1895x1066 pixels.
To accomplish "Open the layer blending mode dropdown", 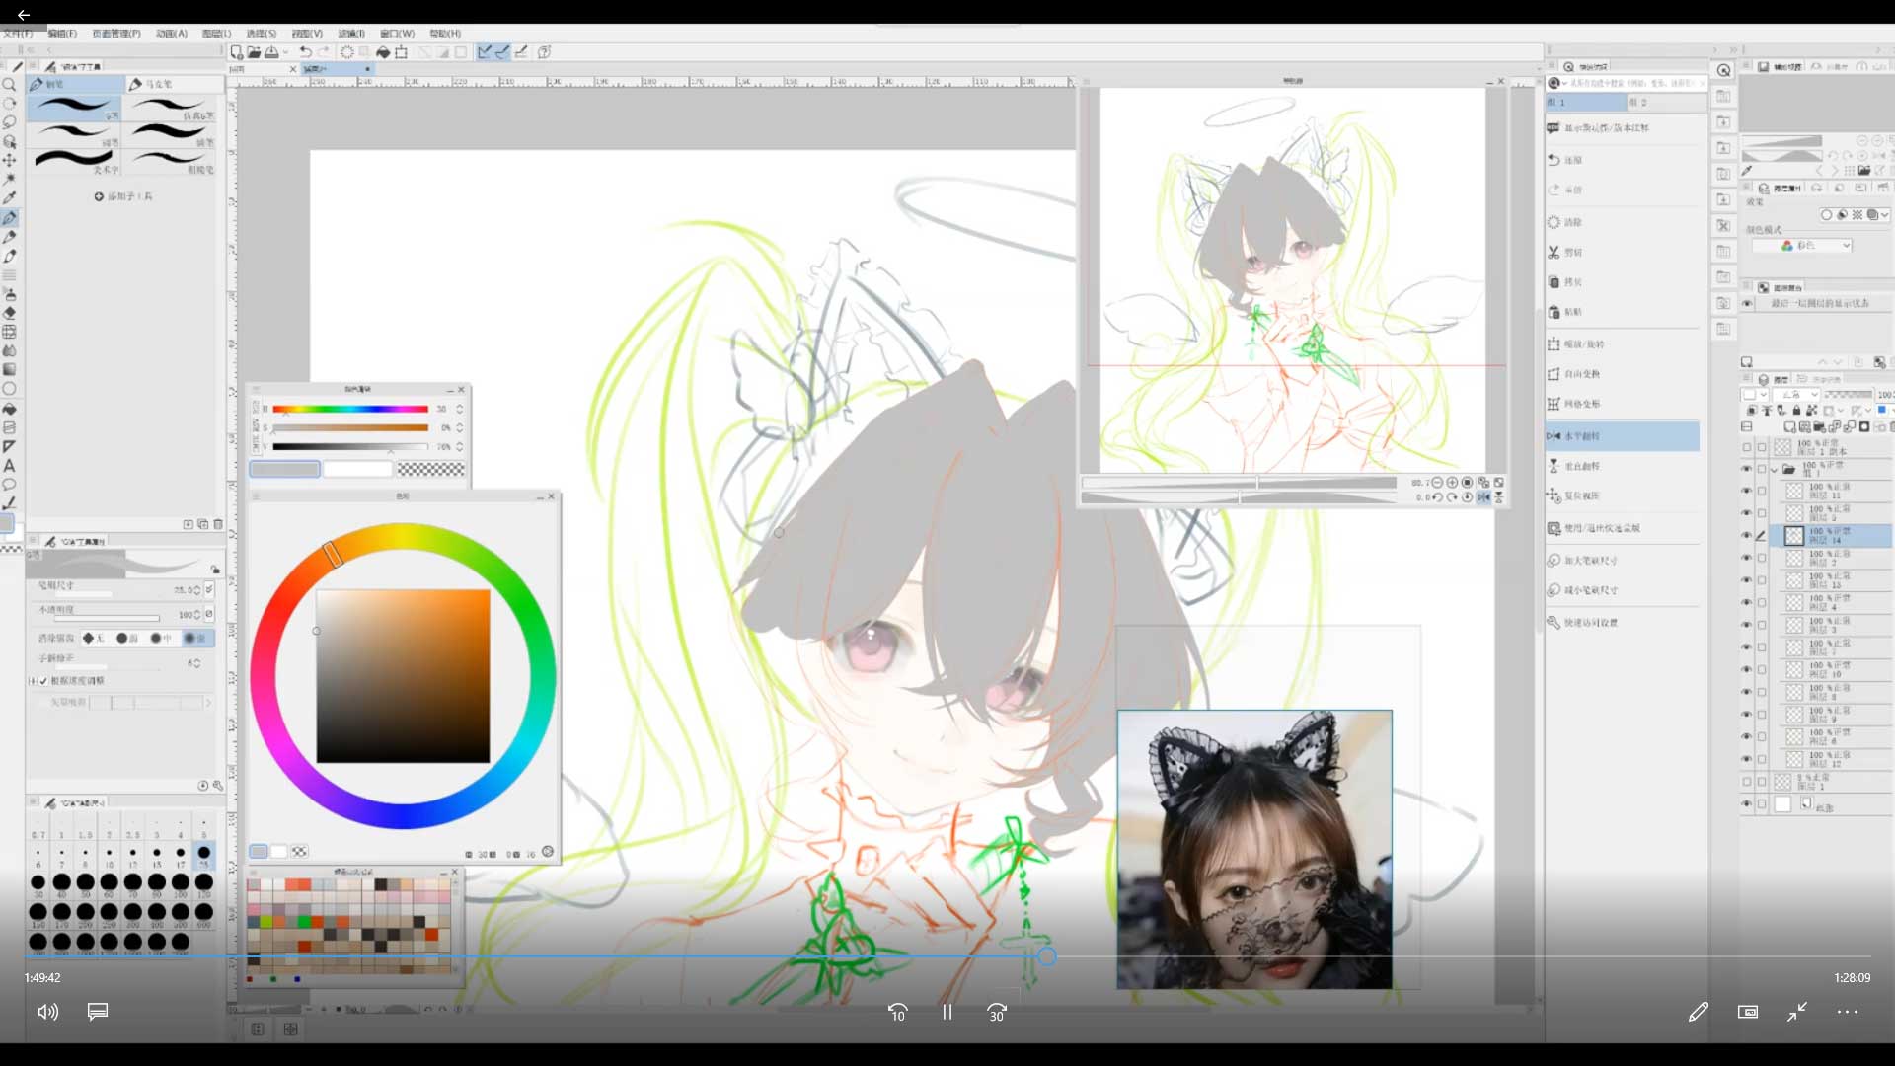I will click(x=1796, y=395).
